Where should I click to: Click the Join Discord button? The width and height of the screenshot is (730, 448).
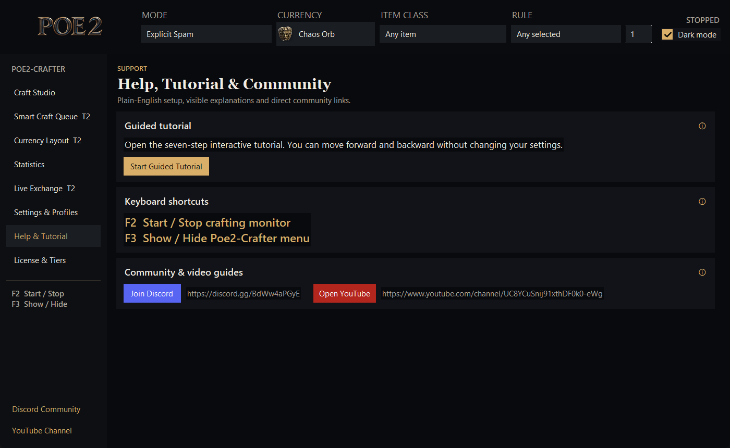152,293
